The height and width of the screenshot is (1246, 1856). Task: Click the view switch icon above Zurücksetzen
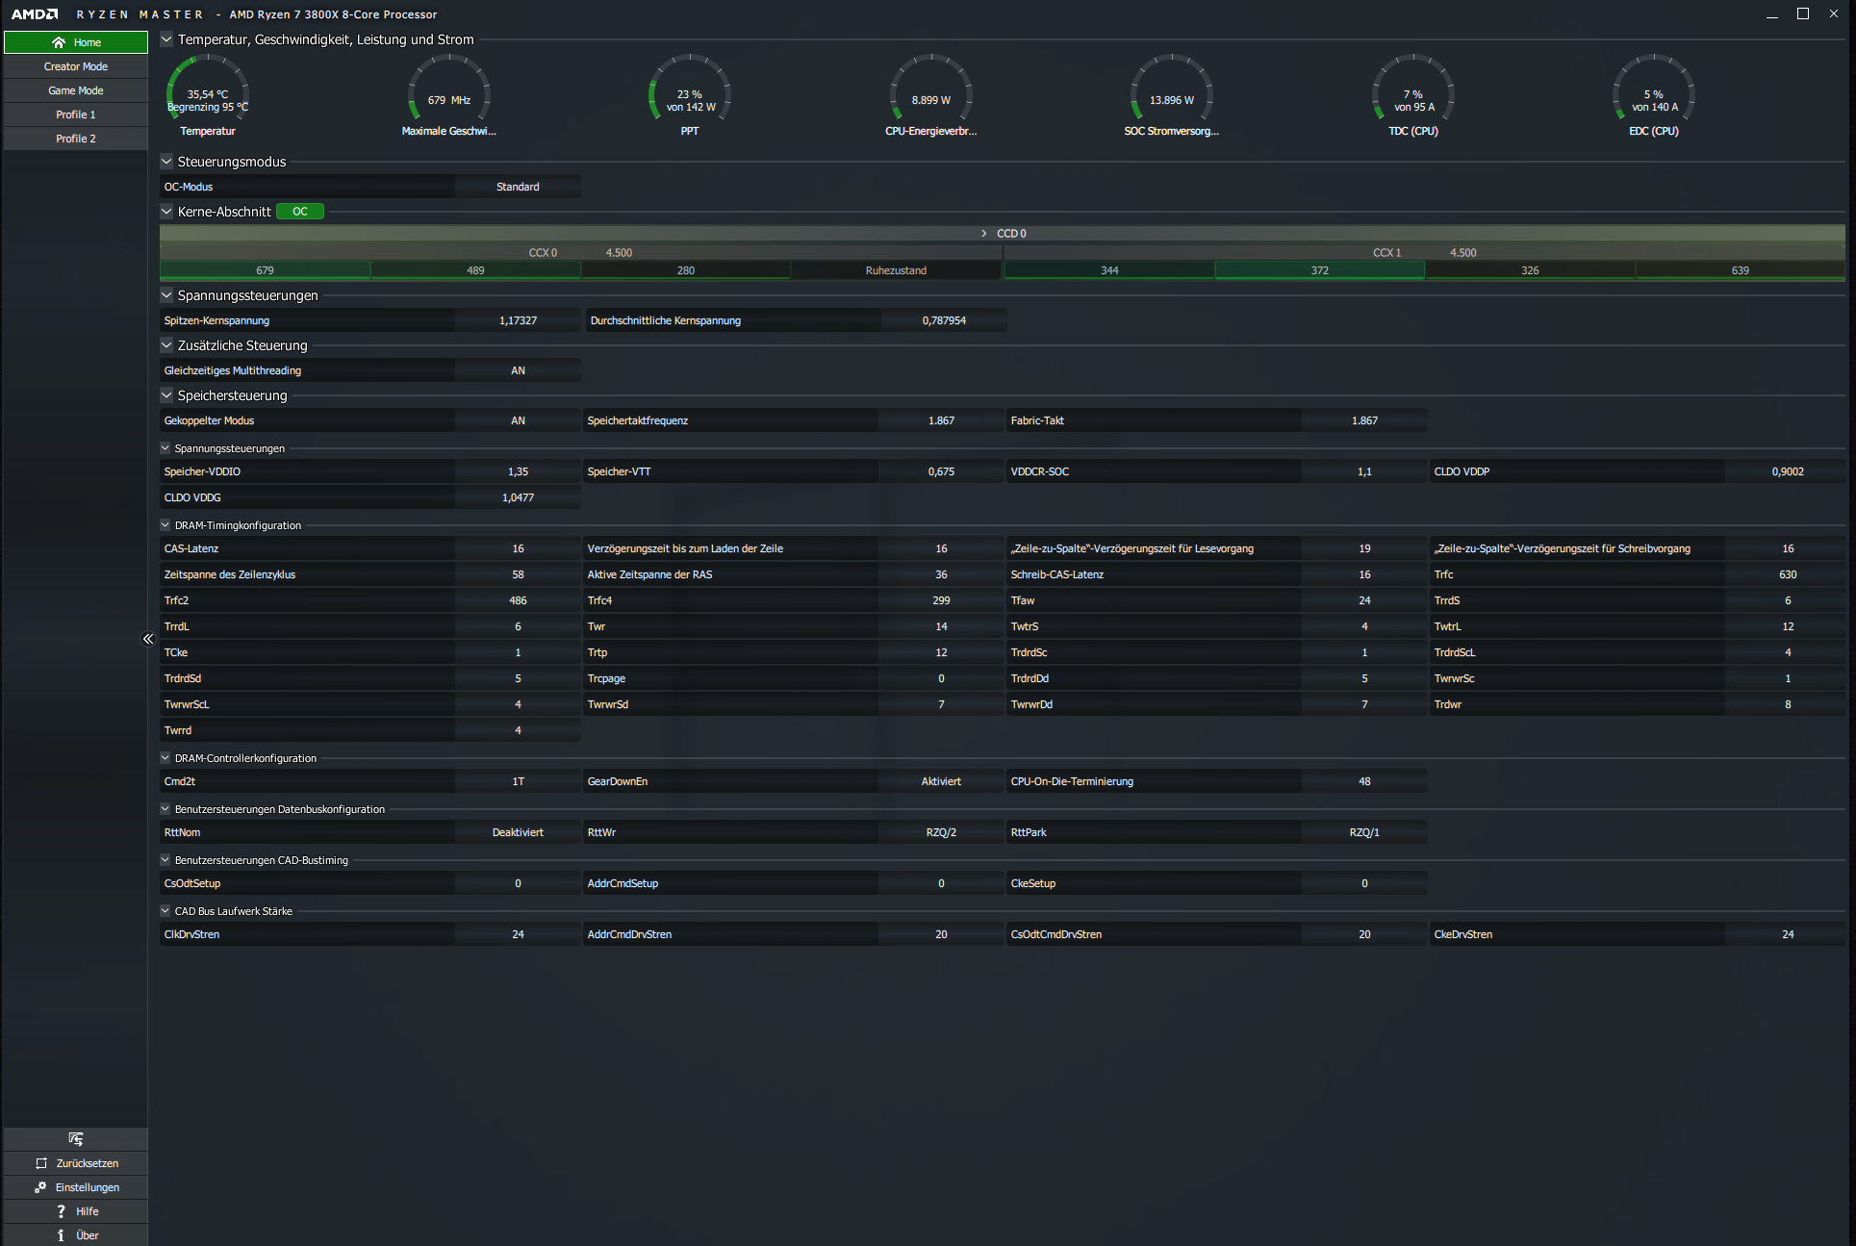[x=76, y=1139]
